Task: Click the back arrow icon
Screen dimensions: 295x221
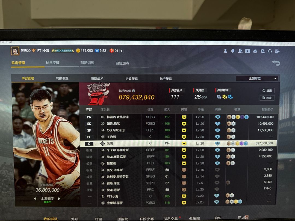Action: pos(276,63)
